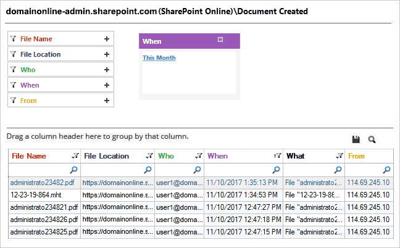Open File Location column filter dropdown
Screen dimensions: 400x248
(x=149, y=155)
